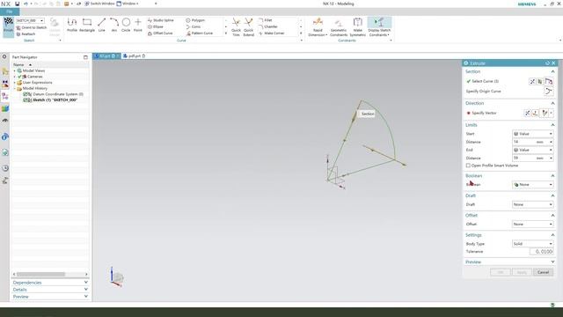Click Switch Window in title bar
The width and height of the screenshot is (563, 317).
coord(99,4)
